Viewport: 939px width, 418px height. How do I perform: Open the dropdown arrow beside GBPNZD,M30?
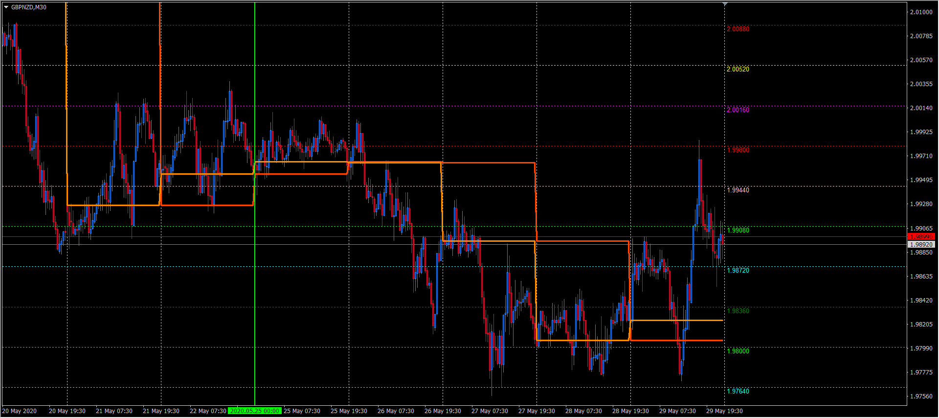6,7
